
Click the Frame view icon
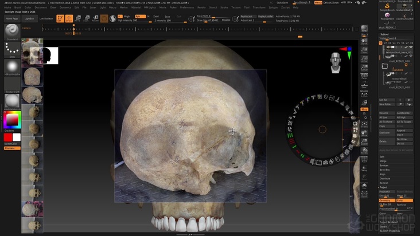click(x=364, y=124)
